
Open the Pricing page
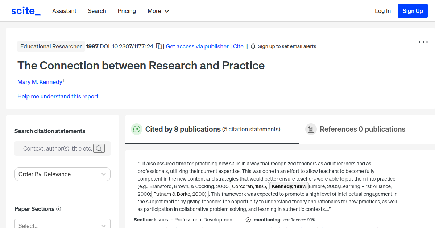127,11
